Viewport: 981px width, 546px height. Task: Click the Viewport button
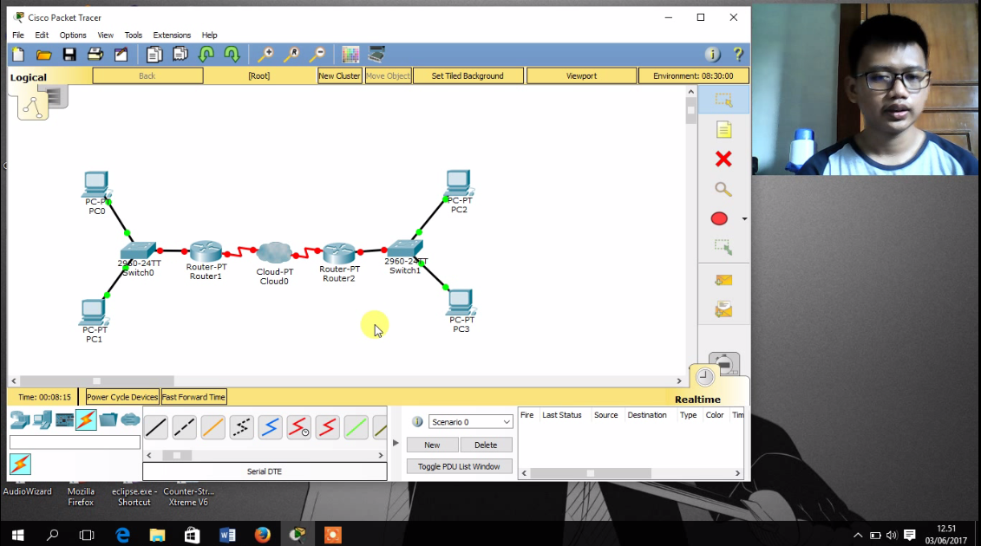click(x=582, y=75)
